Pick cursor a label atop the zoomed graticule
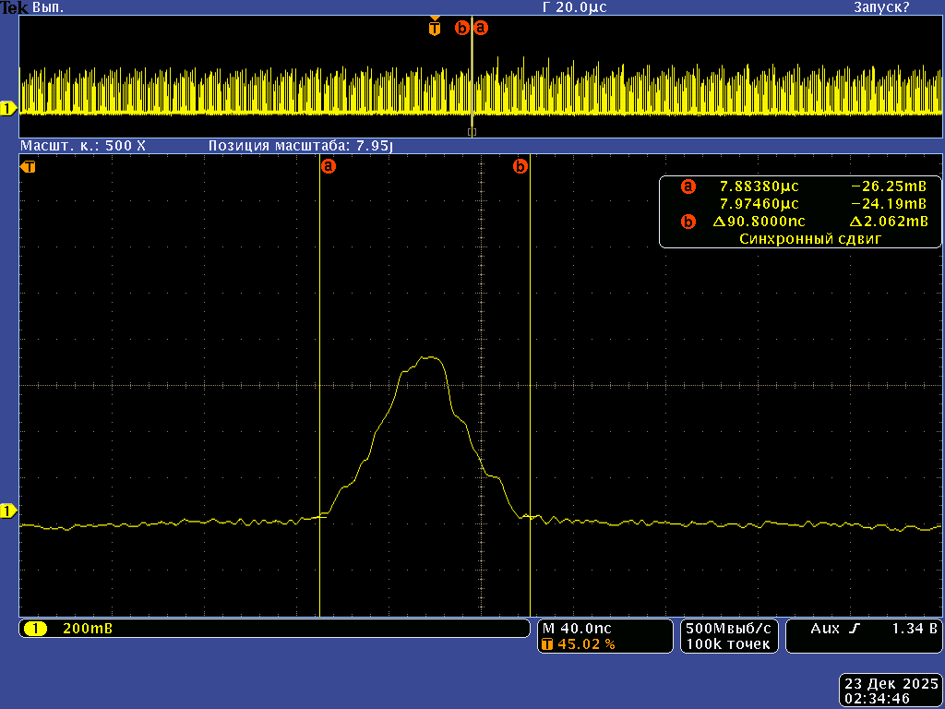This screenshot has height=709, width=945. pos(328,167)
